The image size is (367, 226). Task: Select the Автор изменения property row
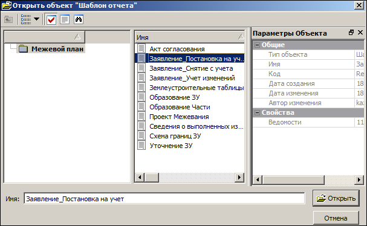pyautogui.click(x=308, y=103)
